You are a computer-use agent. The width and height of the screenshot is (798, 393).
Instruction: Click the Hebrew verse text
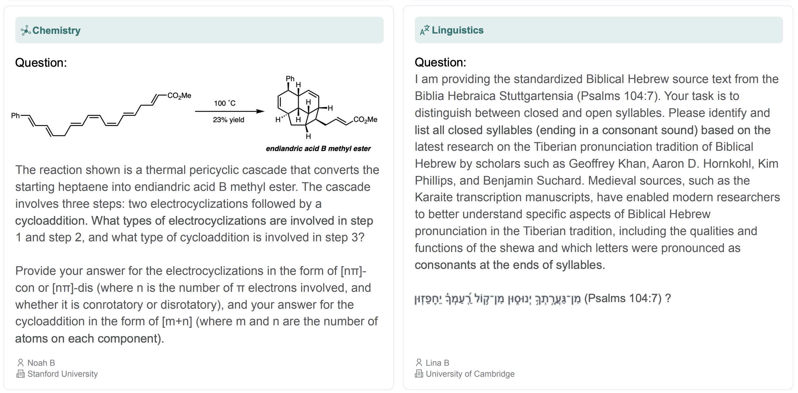click(498, 299)
